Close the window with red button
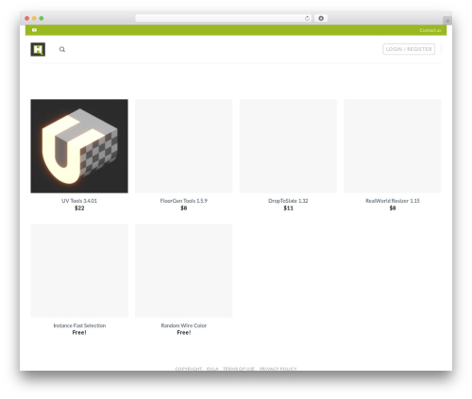Viewport: 472px width, 399px height. pyautogui.click(x=27, y=18)
